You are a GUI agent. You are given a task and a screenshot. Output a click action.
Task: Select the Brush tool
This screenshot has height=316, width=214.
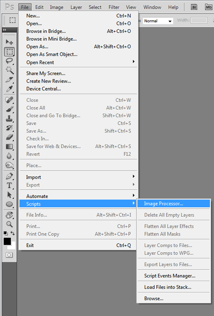[9, 109]
